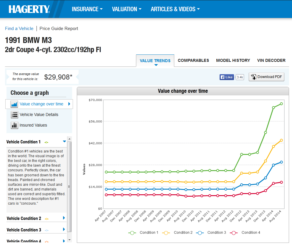Click the Hagerty logo
This screenshot has width=292, height=247.
(x=29, y=9)
